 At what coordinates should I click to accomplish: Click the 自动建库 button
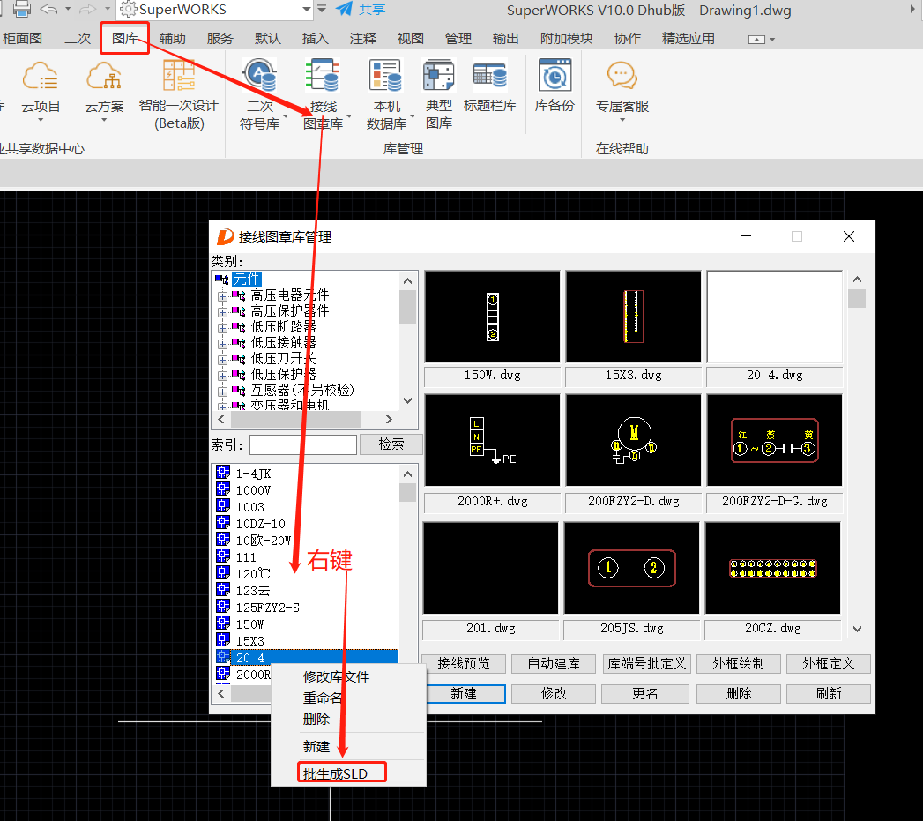pos(554,664)
